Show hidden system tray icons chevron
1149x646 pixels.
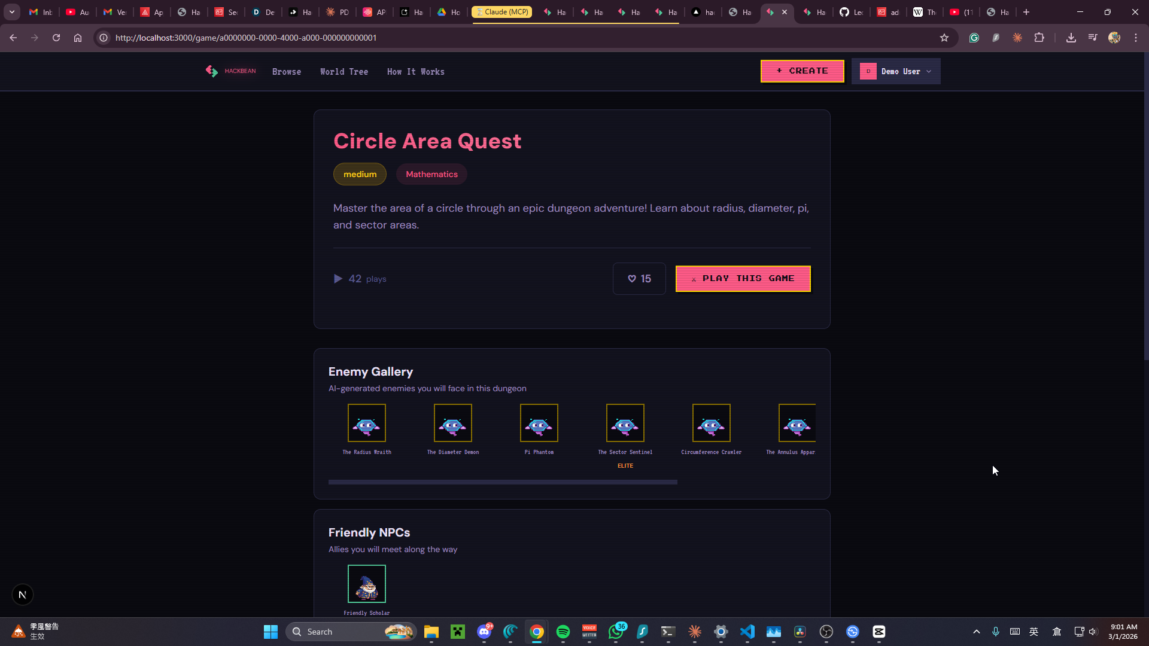click(x=977, y=632)
